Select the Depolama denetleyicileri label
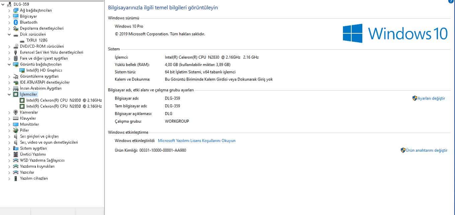Screen dimensions: 455x215 (x=41, y=28)
